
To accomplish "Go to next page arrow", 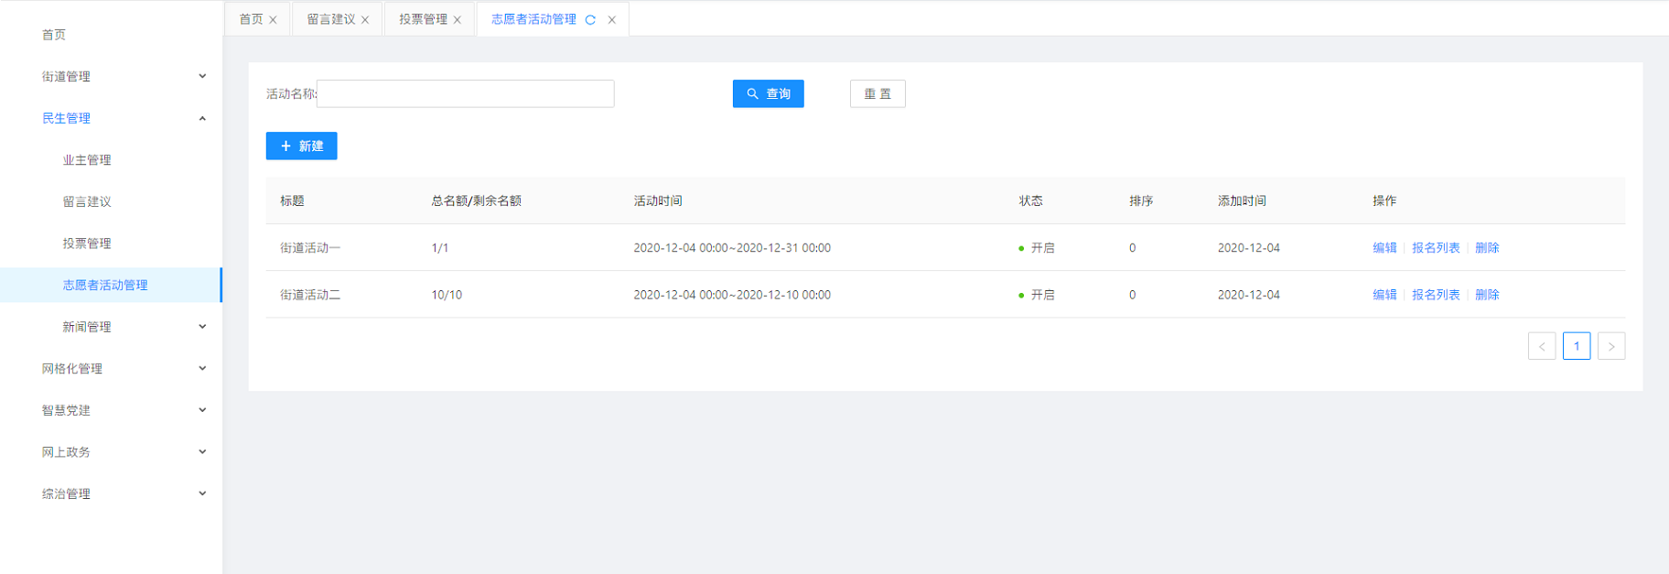I will (x=1611, y=346).
